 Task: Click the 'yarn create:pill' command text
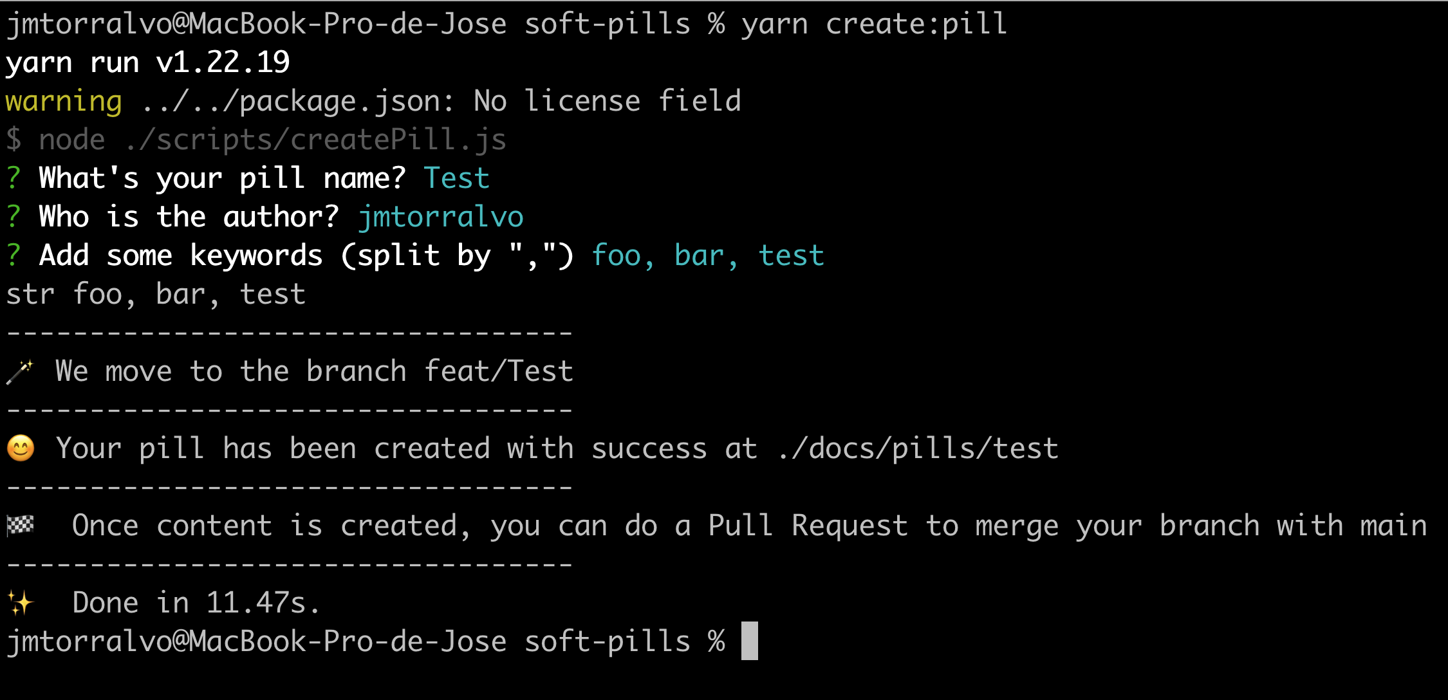point(874,24)
